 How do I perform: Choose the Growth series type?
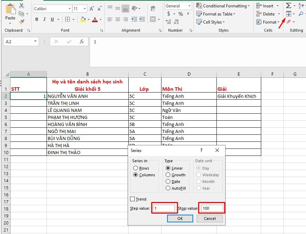point(167,175)
